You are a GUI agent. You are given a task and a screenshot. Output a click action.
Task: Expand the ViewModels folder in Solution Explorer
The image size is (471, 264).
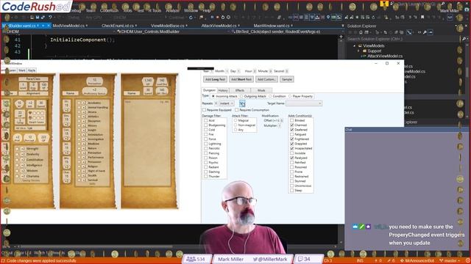click(x=355, y=45)
